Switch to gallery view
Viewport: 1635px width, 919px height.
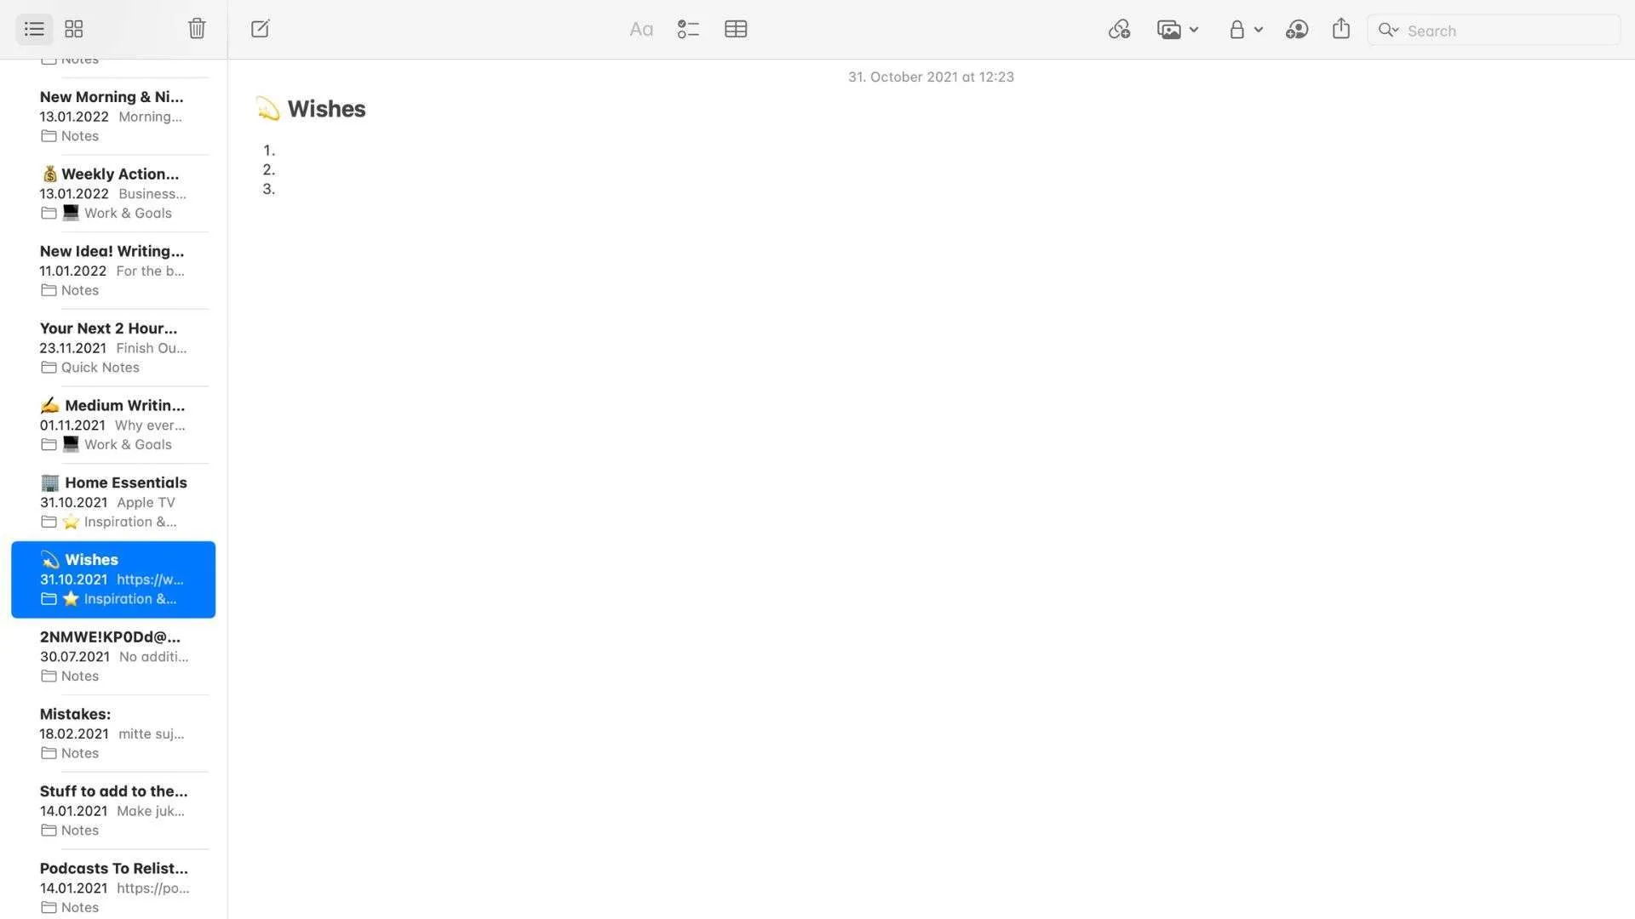click(74, 29)
